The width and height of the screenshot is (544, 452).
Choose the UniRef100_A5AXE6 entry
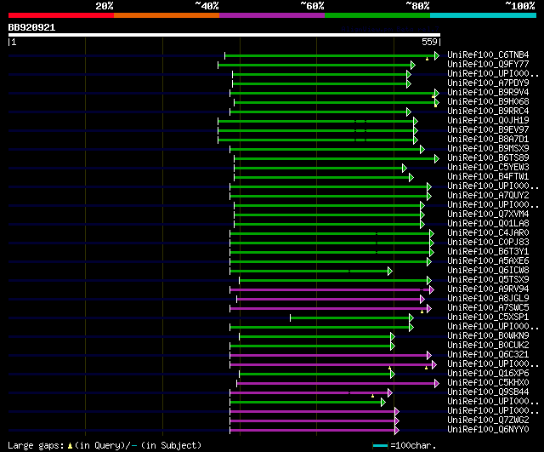click(488, 261)
